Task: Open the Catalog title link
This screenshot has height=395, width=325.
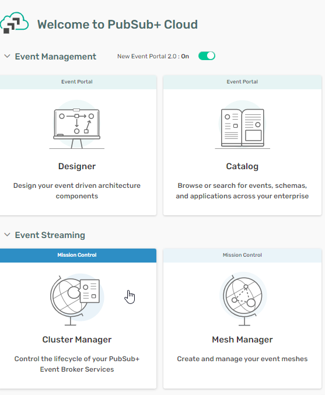Action: click(x=242, y=166)
